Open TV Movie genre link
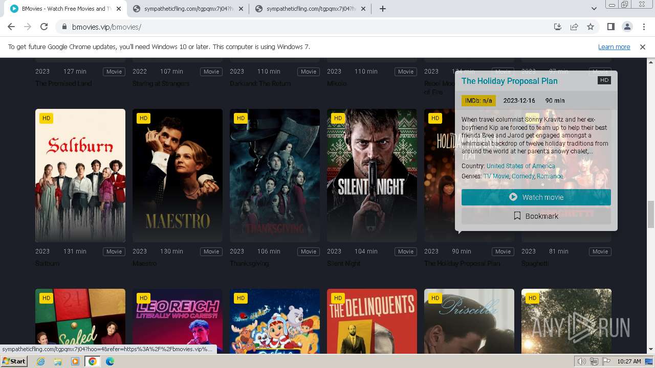The height and width of the screenshot is (368, 655). (496, 176)
